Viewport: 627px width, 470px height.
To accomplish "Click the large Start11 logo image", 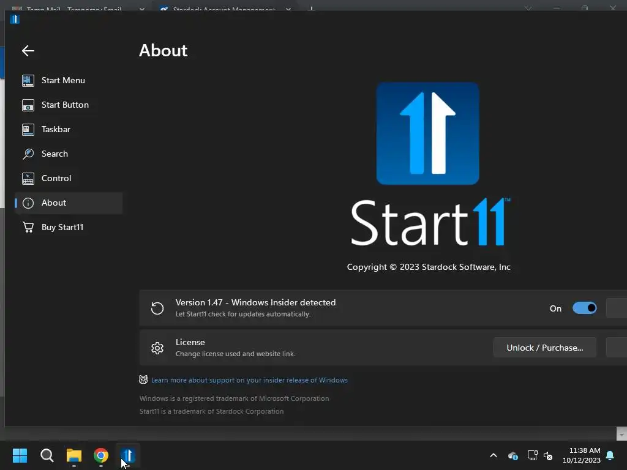I will point(427,133).
